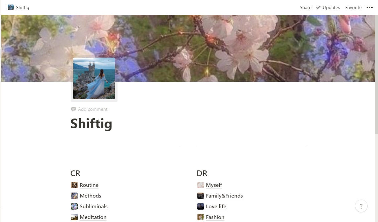378x222 pixels.
Task: Click the Myself page icon
Action: pyautogui.click(x=201, y=185)
